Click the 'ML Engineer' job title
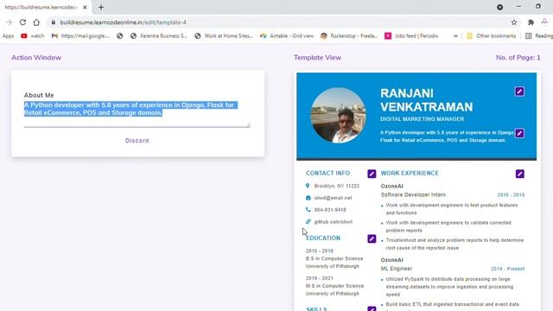Image resolution: width=553 pixels, height=311 pixels. point(397,269)
